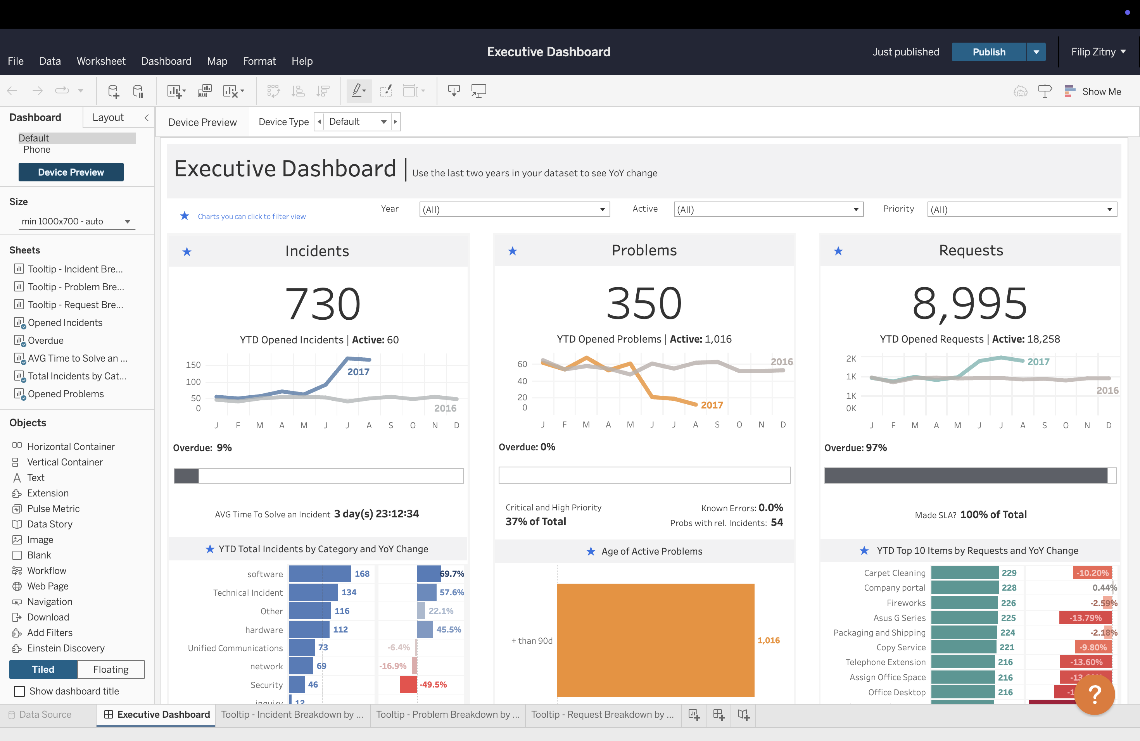Screen dimensions: 1140x741
Task: Enable Show dashboard title checkbox
Action: click(19, 691)
